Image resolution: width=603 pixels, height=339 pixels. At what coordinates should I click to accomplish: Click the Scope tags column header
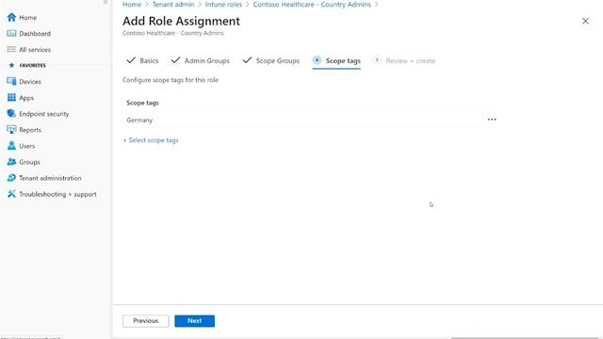click(142, 103)
